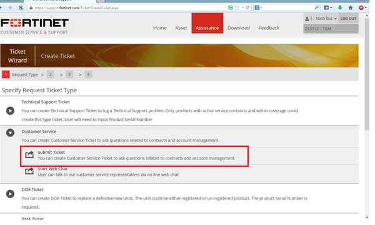Image resolution: width=375 pixels, height=225 pixels.
Task: Click the Submit Ticket link
Action: (x=51, y=152)
